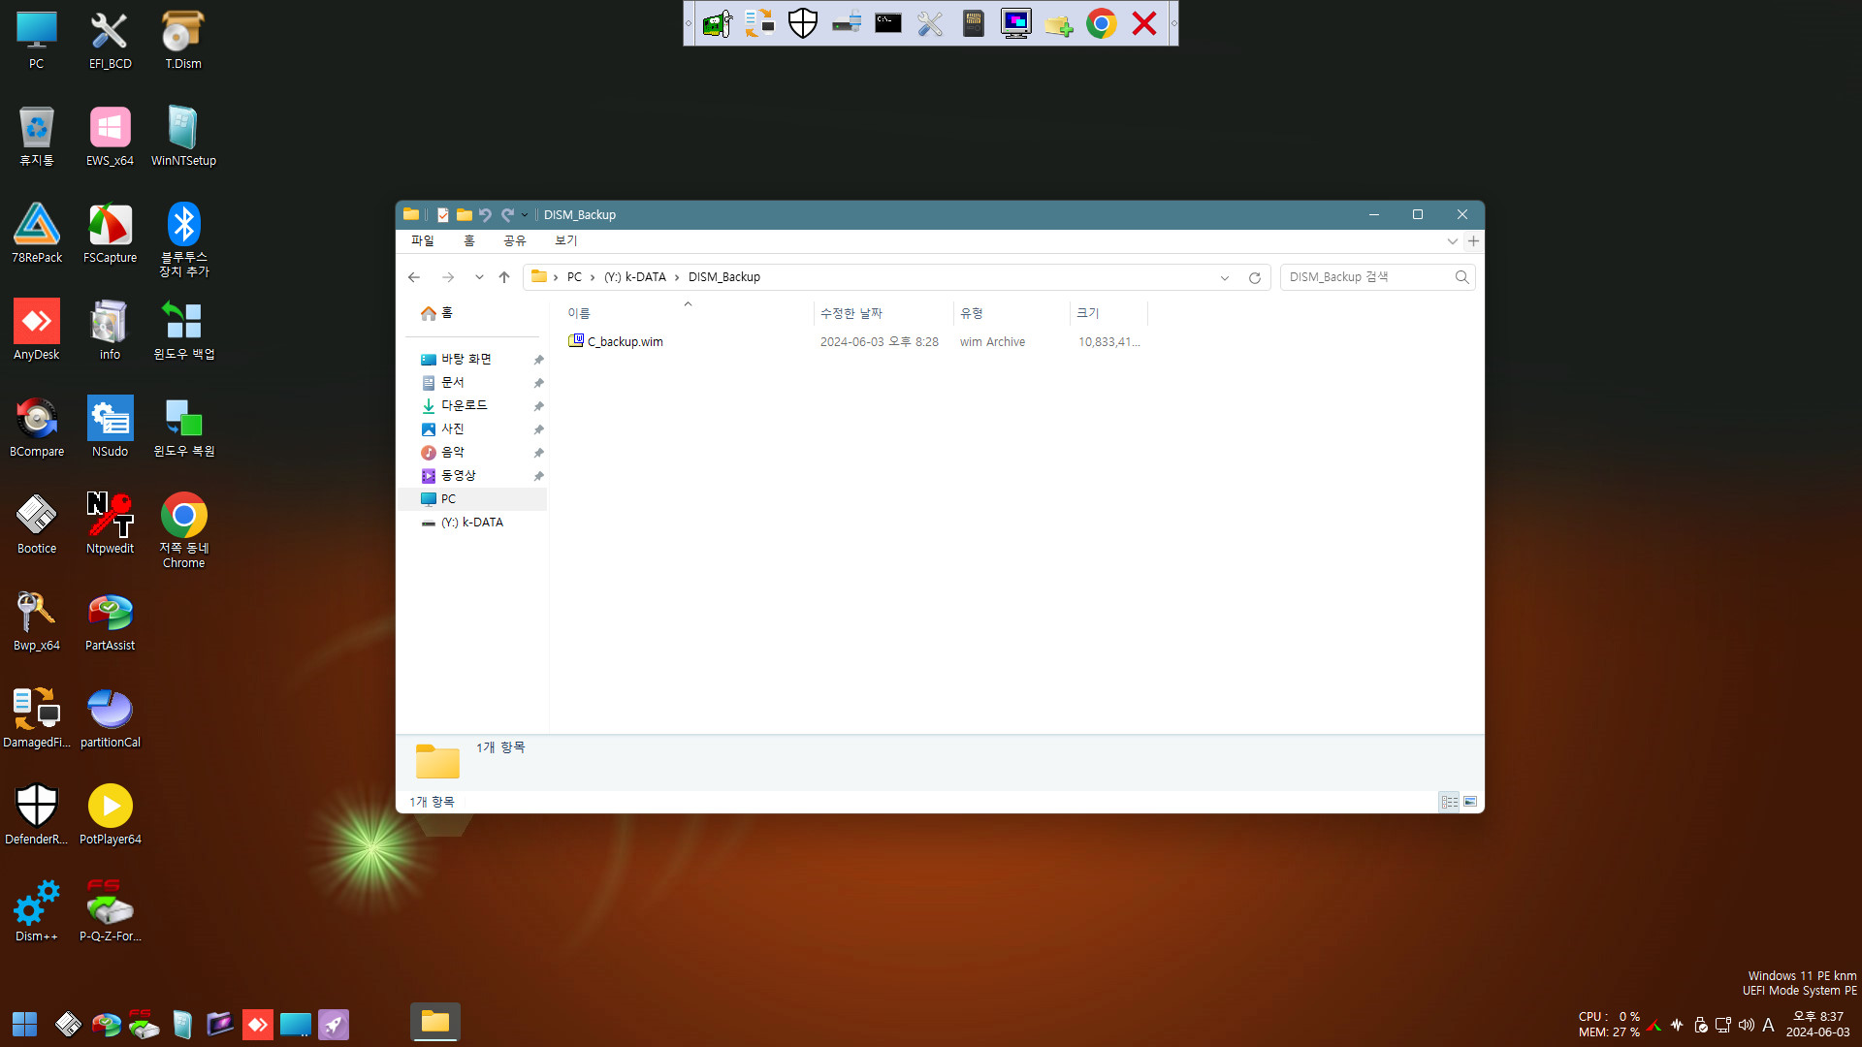Screen dimensions: 1862x1047
Task: Open the 윈도우 복원 desktop icon
Action: 183,428
